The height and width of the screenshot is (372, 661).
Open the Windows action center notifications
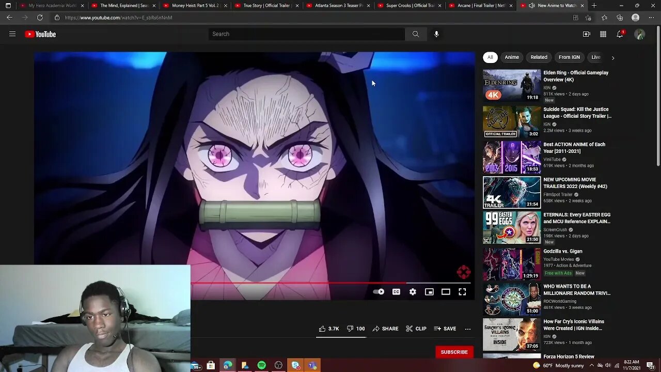[650, 365]
